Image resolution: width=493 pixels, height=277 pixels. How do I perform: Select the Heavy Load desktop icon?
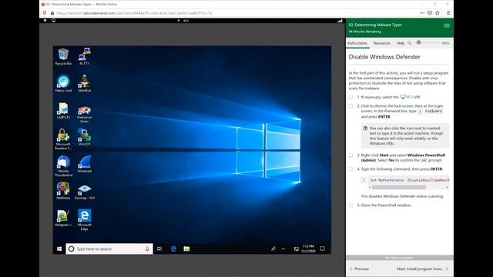click(x=63, y=84)
